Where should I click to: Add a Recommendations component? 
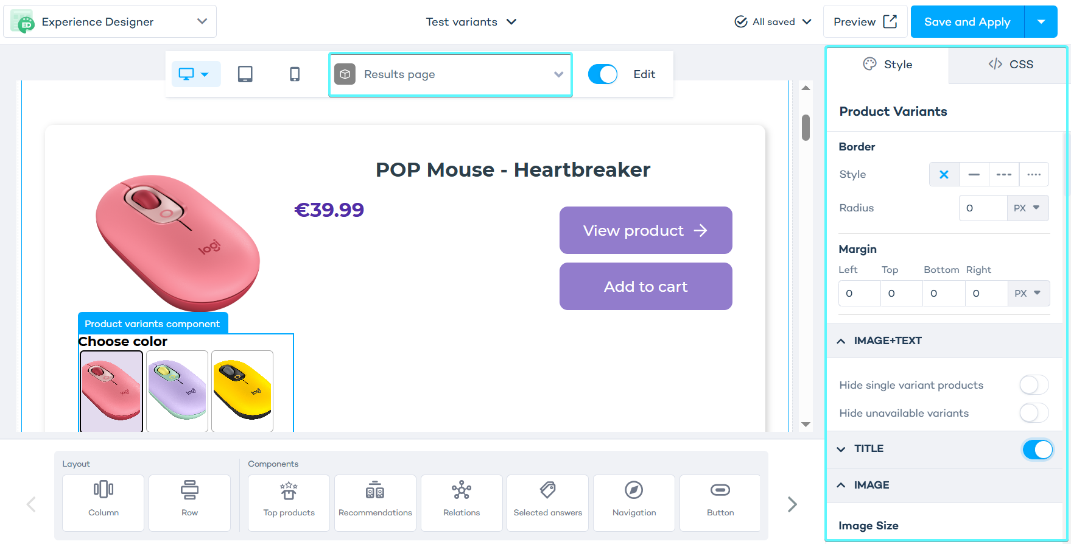point(375,503)
